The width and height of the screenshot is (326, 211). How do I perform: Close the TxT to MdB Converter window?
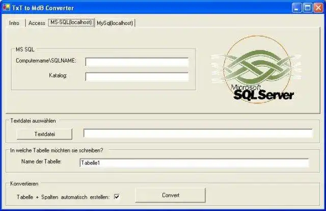[318, 8]
